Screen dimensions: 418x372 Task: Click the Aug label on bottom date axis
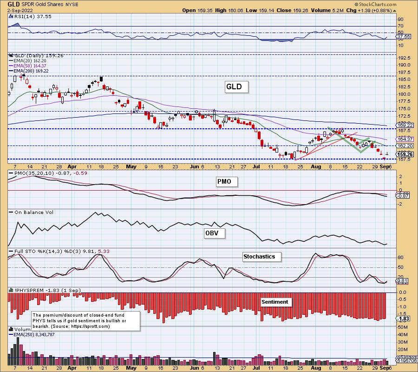pyautogui.click(x=316, y=368)
